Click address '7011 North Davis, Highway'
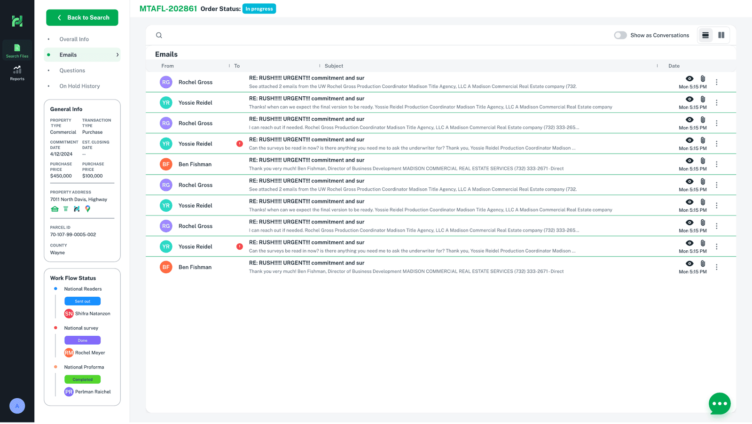The image size is (752, 424). (x=78, y=200)
